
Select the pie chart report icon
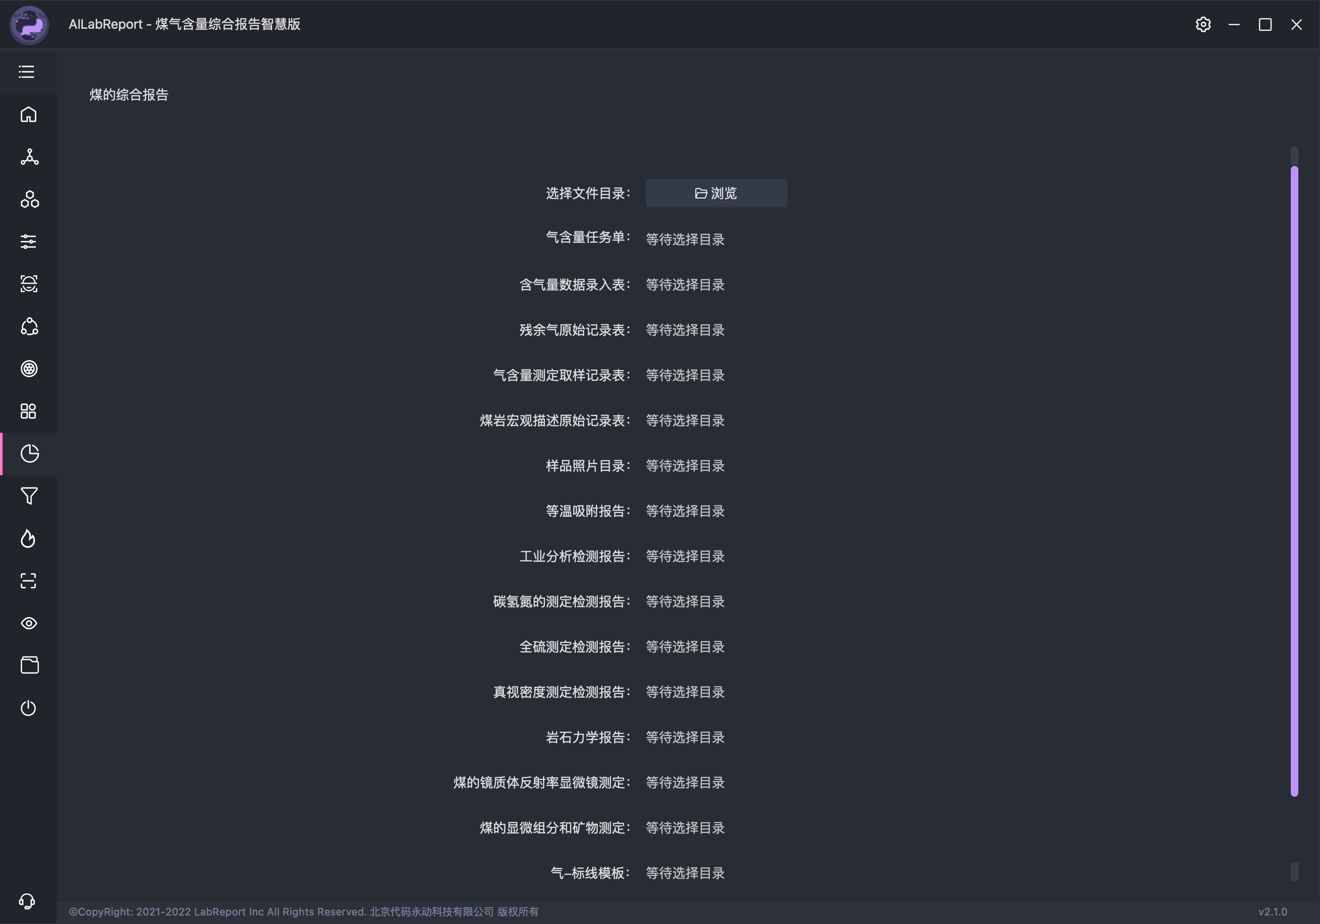pyautogui.click(x=29, y=454)
